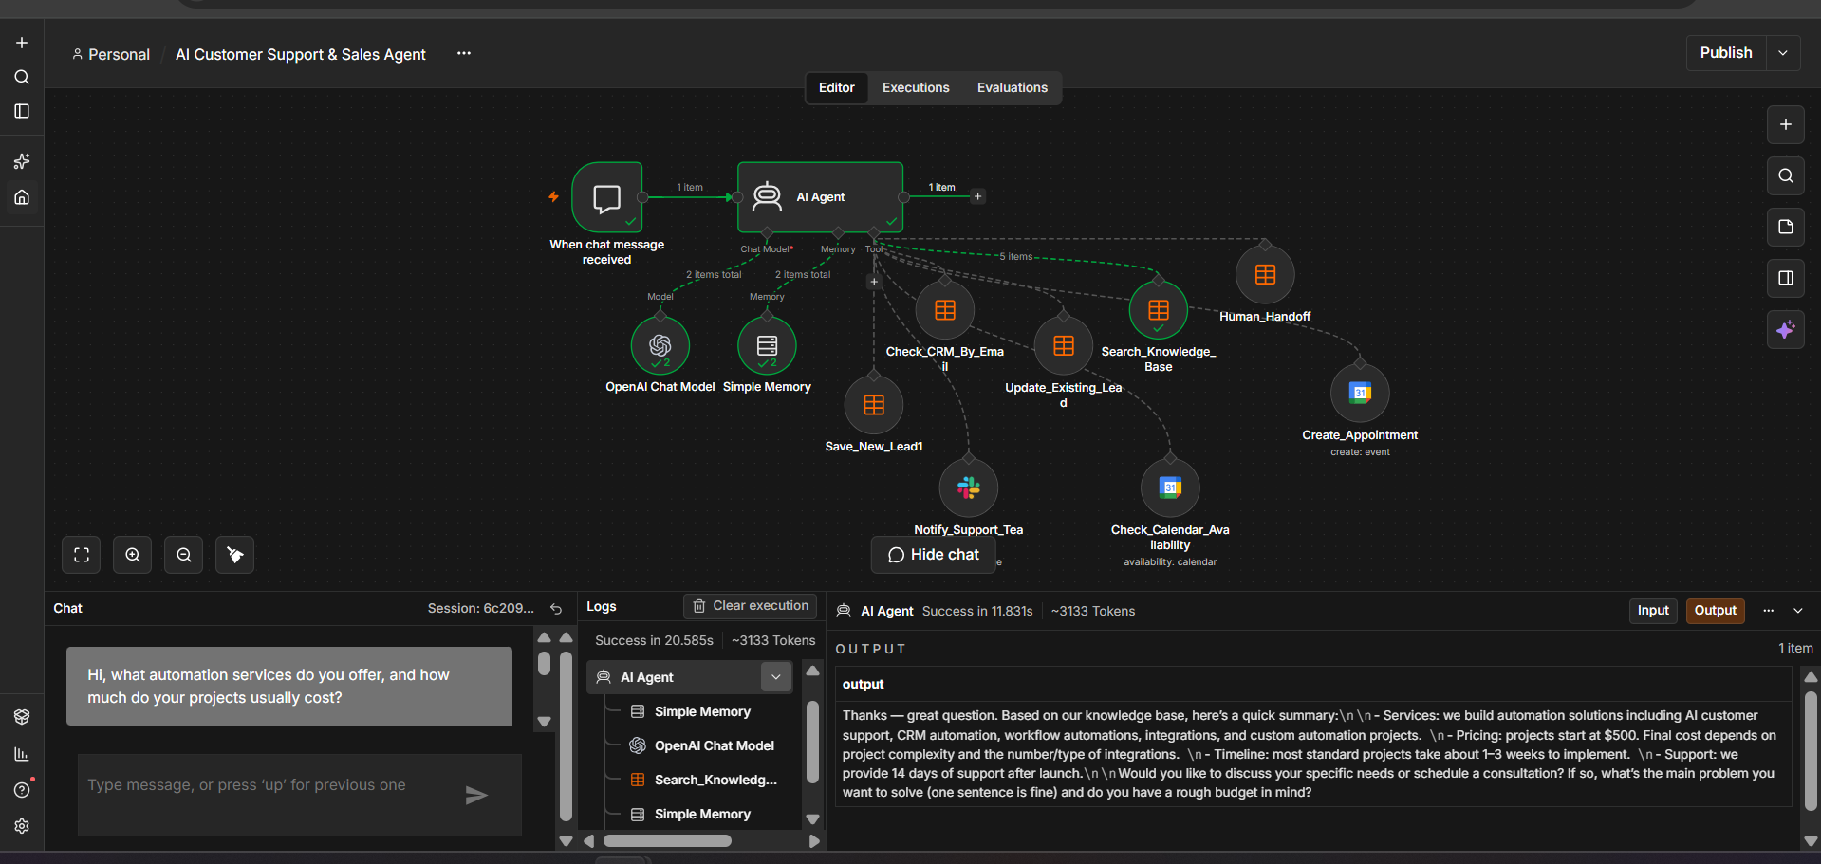Select the Simple Memory node icon
The height and width of the screenshot is (864, 1821).
click(767, 345)
